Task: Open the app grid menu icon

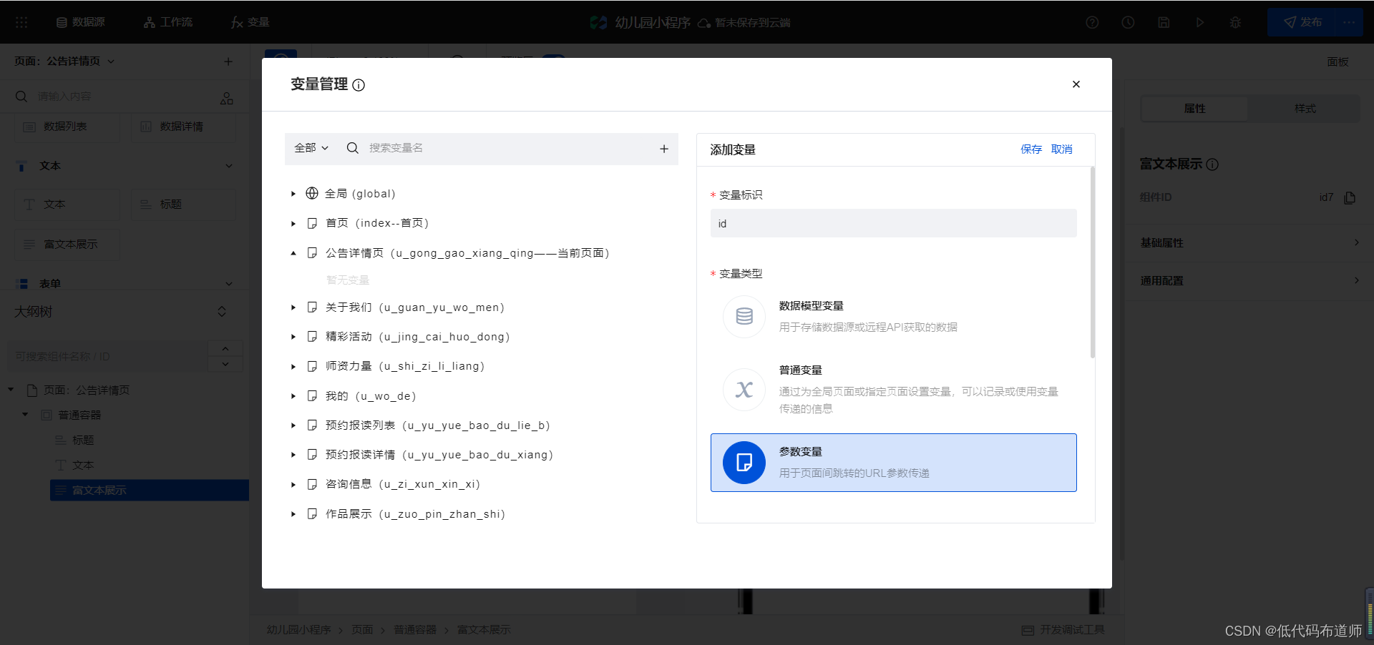Action: click(21, 22)
